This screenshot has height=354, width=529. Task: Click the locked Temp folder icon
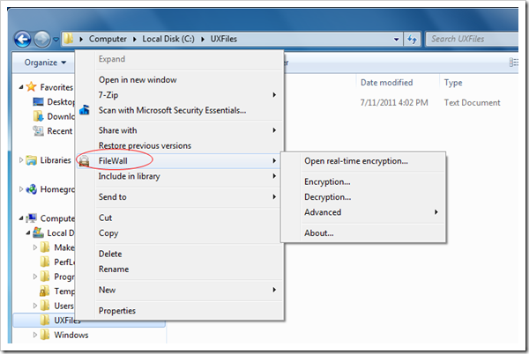pyautogui.click(x=45, y=291)
